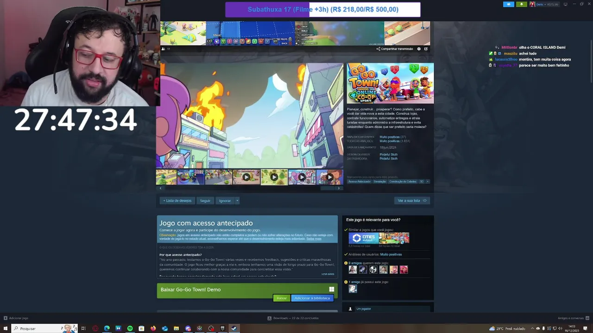Open the dropdown arrow beside Ignorar

pyautogui.click(x=237, y=201)
